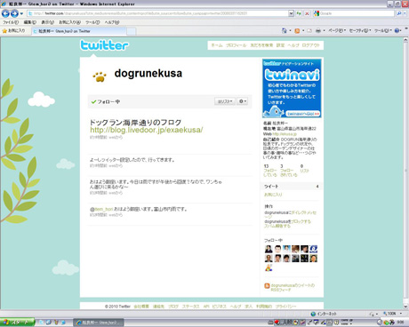Screen dimensions: 409x327
Task: Click the red Stop loading icon
Action: [x=307, y=13]
